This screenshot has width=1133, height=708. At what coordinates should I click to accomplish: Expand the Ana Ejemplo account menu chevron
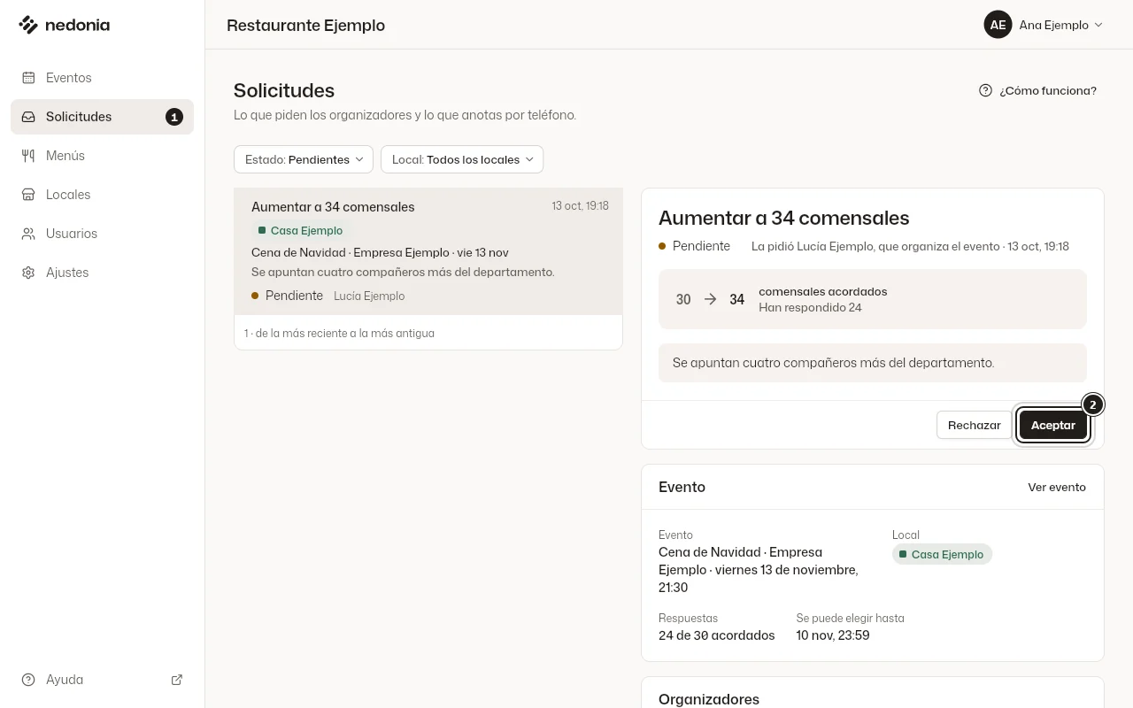click(x=1098, y=25)
